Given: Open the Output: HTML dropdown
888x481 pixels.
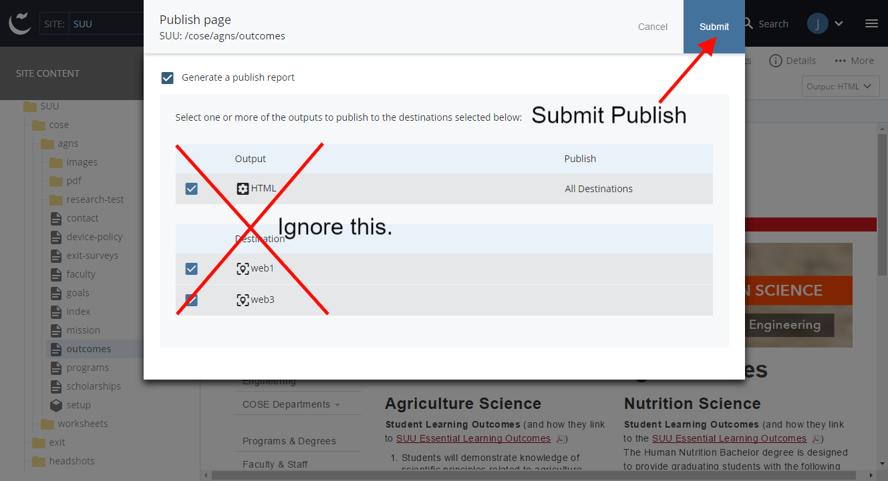Looking at the screenshot, I should [x=839, y=86].
